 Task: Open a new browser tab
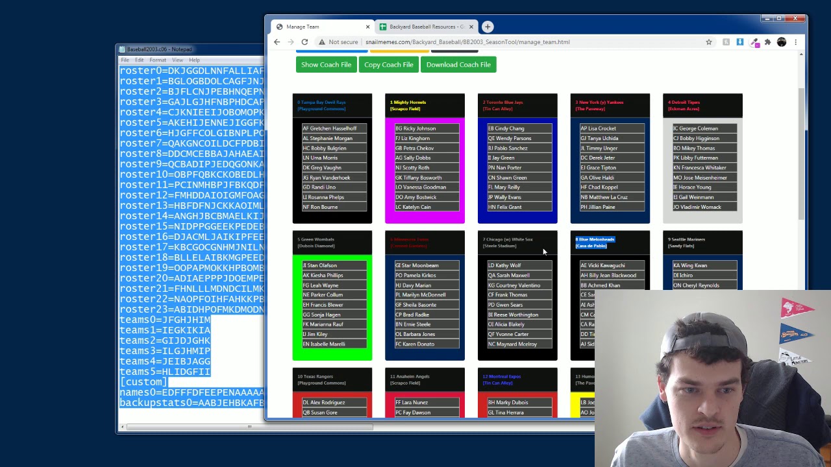coord(488,27)
